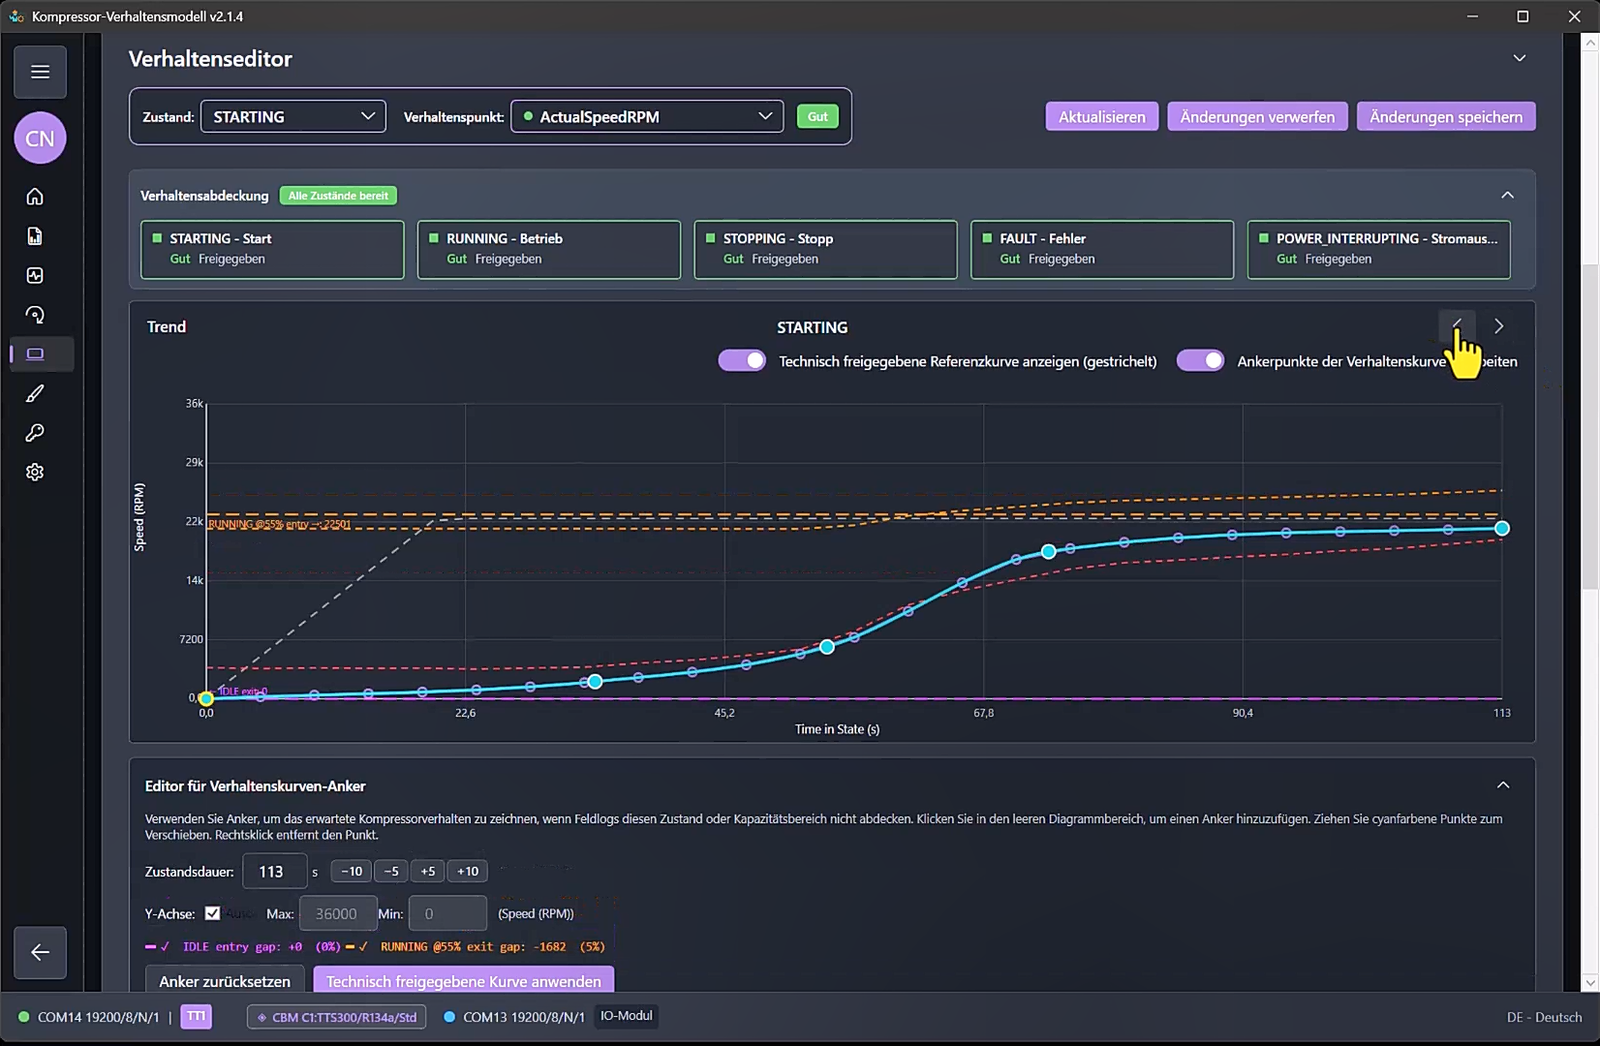This screenshot has height=1046, width=1600.
Task: Select the final cyan anchor at 113 s
Action: click(1502, 529)
